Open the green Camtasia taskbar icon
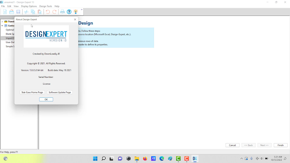This screenshot has width=290, height=163. (x=178, y=158)
